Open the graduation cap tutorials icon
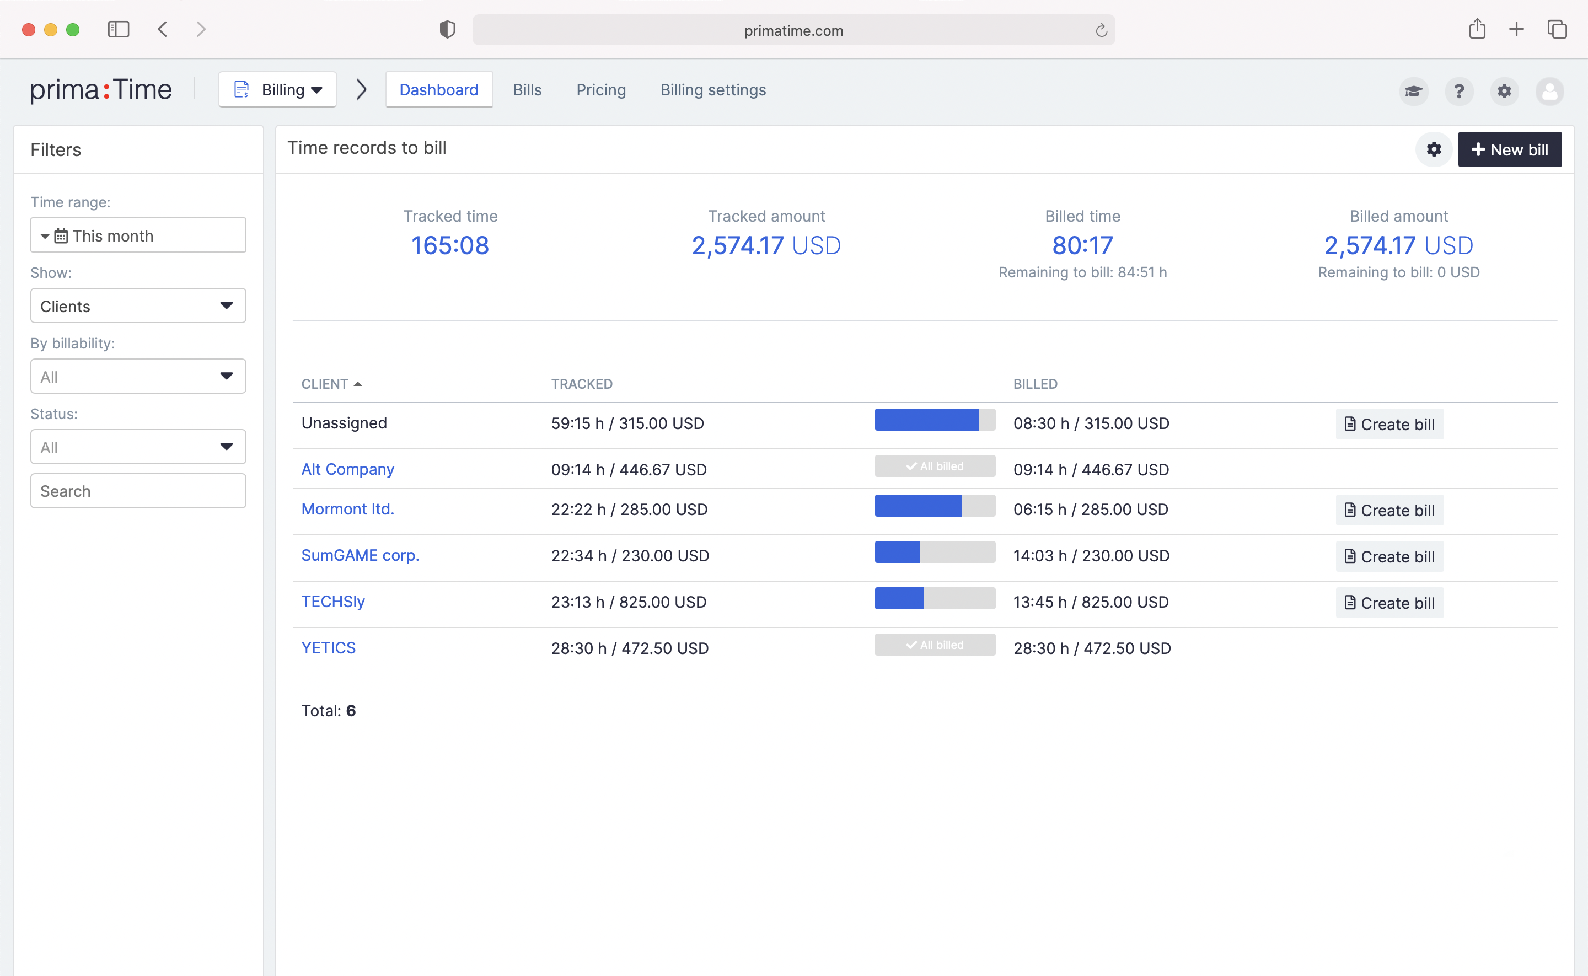Viewport: 1588px width, 976px height. [x=1413, y=91]
